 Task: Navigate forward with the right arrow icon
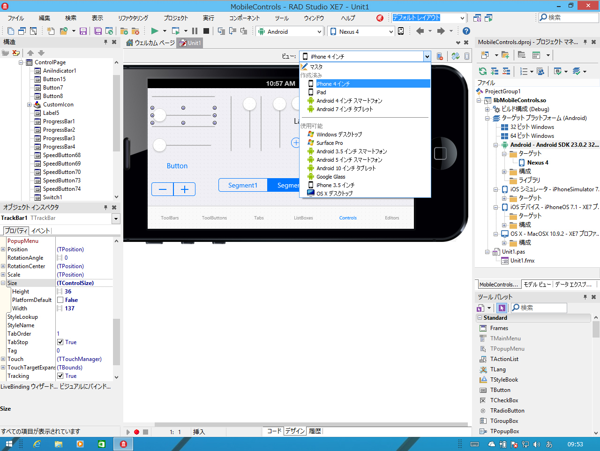441,31
